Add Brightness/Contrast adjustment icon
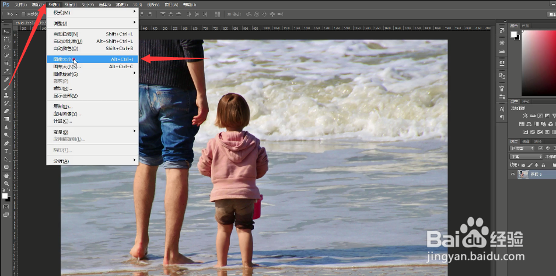This screenshot has width=556, height=276. point(525,116)
